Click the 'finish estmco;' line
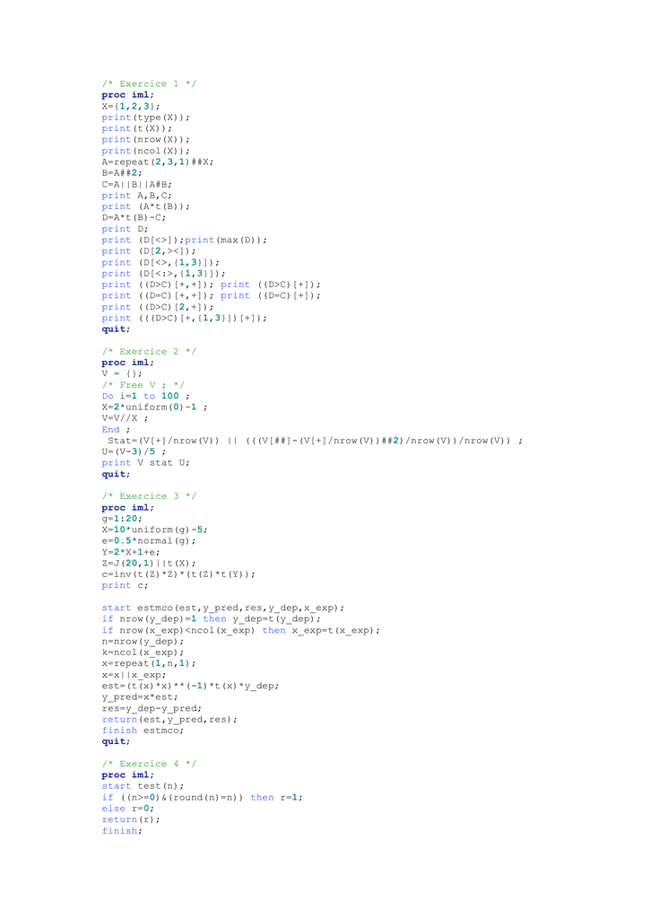 click(143, 731)
